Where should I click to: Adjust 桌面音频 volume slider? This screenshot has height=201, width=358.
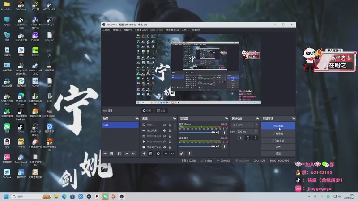(197, 147)
